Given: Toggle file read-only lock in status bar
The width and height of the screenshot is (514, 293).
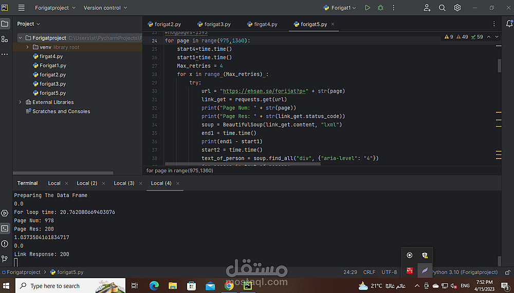Looking at the screenshot, I should tap(508, 272).
